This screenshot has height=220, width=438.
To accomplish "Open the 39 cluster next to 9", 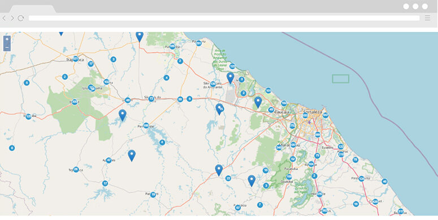I will pos(180,99).
